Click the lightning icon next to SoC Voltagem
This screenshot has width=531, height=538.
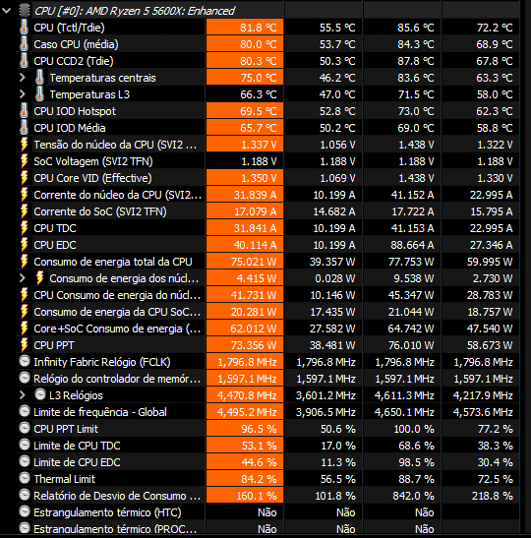(24, 161)
